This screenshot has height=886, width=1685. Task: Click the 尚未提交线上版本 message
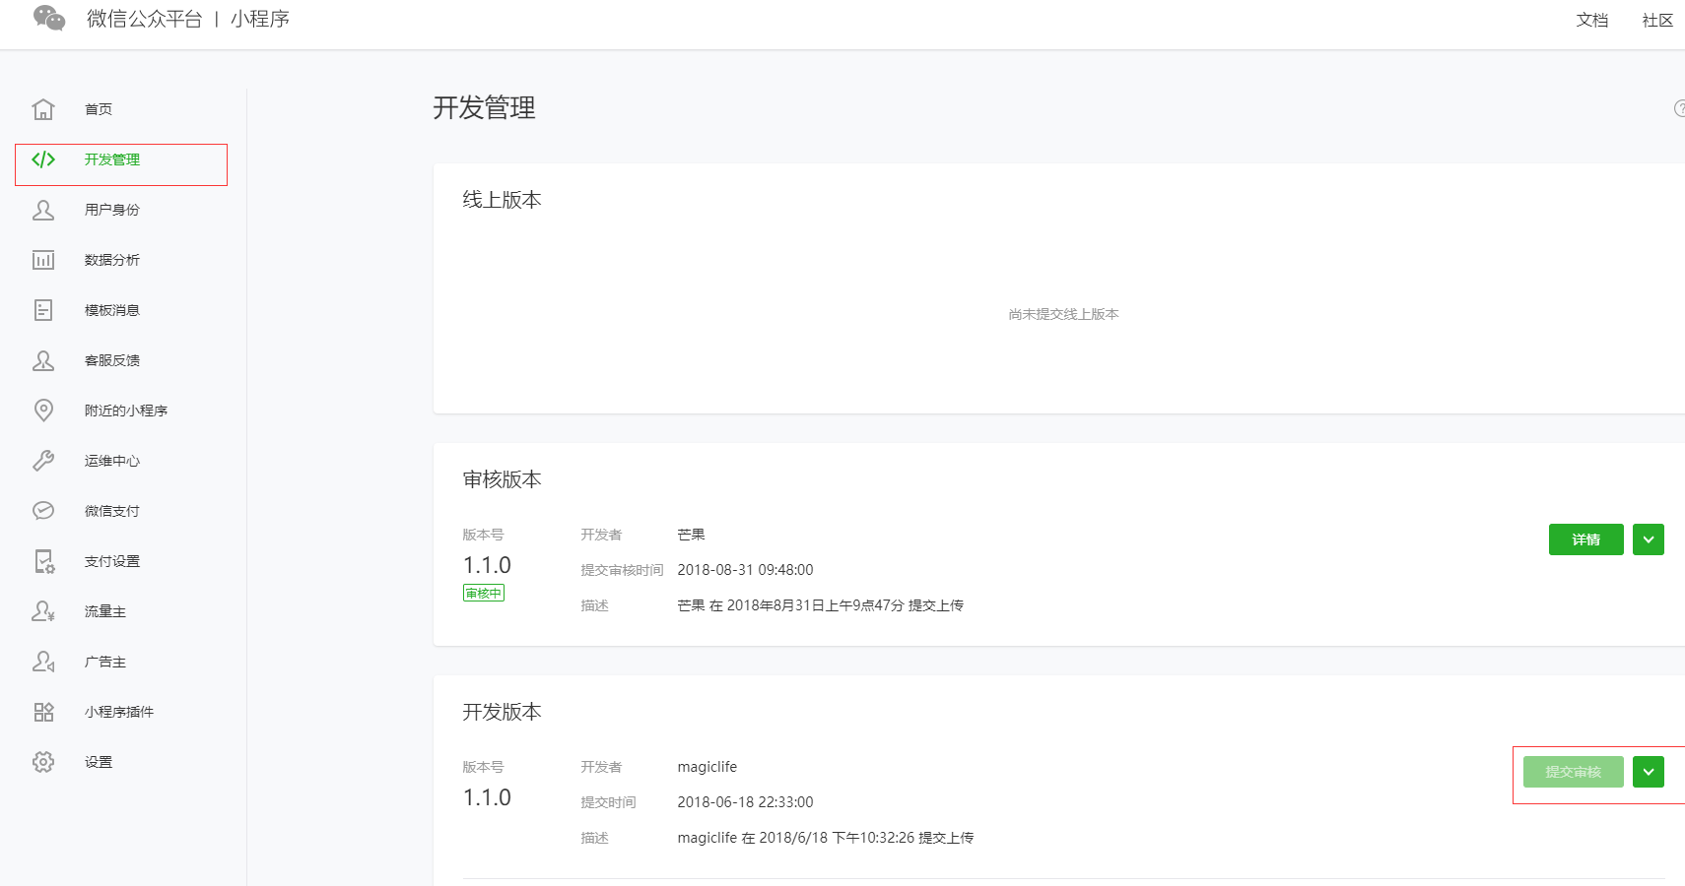point(1063,314)
